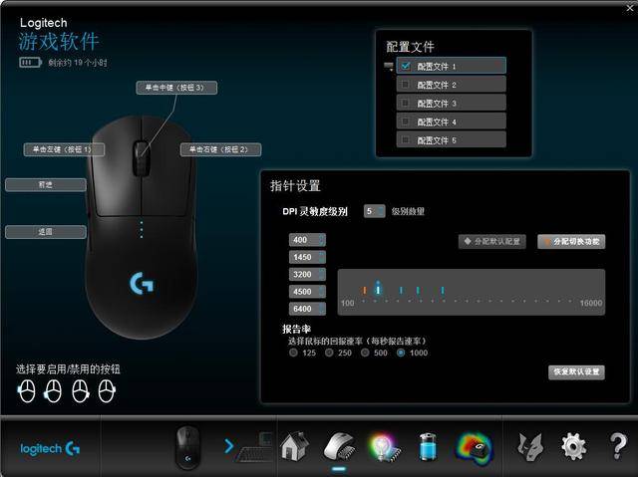Select the 1000 report rate option

coord(401,353)
